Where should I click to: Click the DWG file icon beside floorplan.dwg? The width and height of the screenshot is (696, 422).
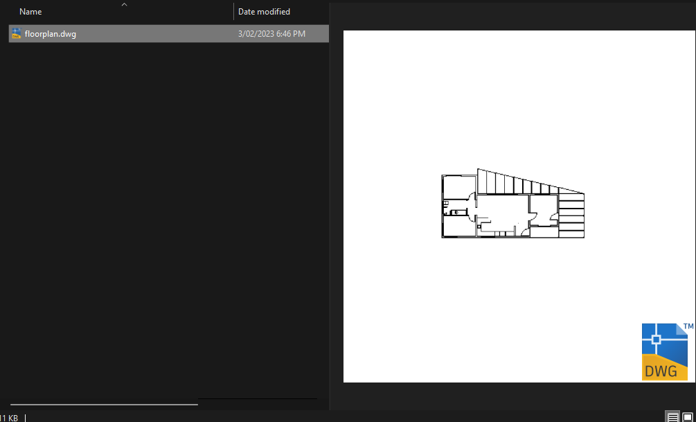[17, 33]
